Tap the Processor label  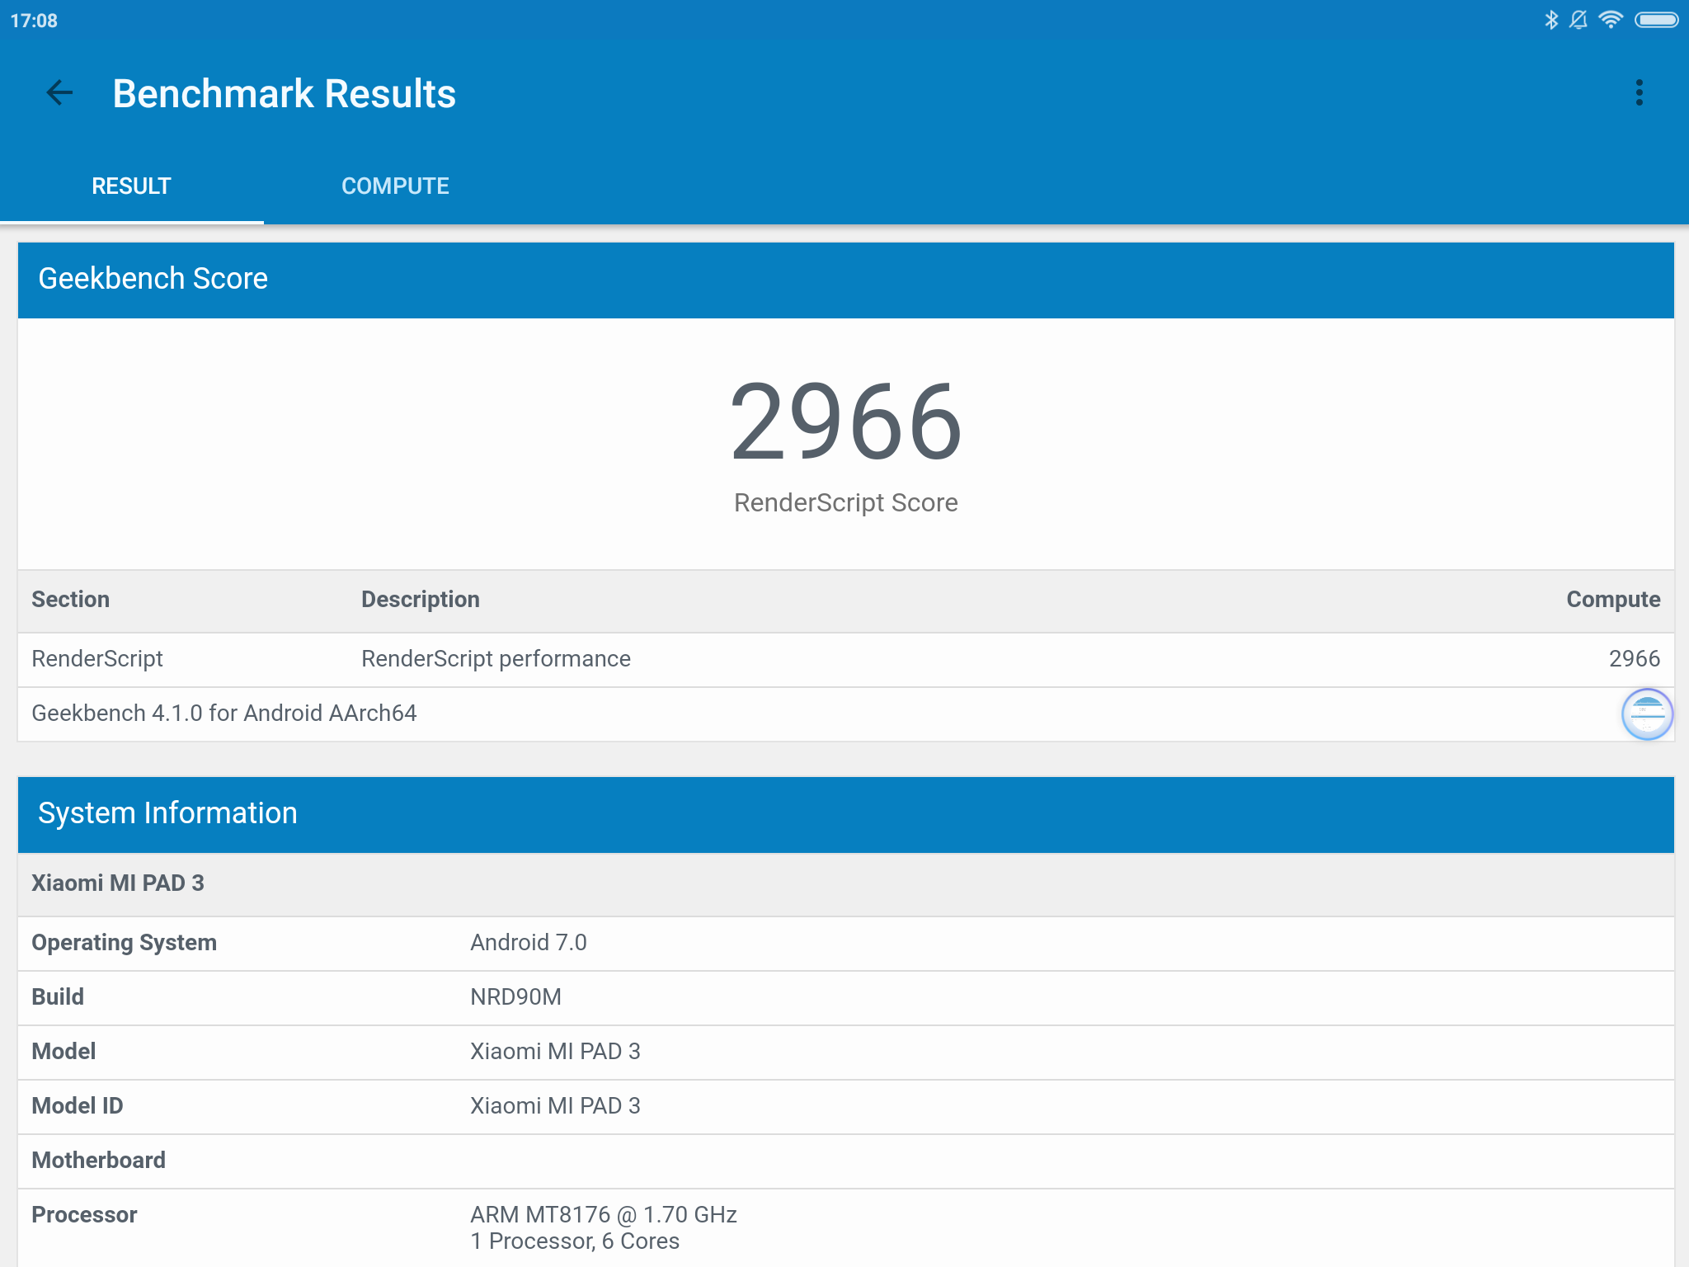tap(84, 1215)
